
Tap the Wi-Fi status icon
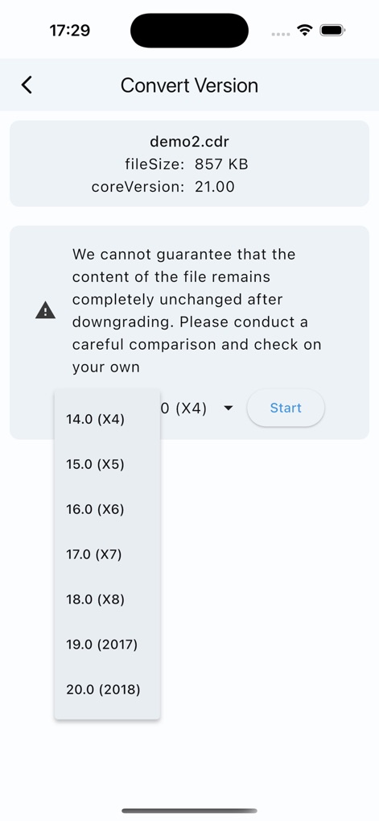click(305, 31)
